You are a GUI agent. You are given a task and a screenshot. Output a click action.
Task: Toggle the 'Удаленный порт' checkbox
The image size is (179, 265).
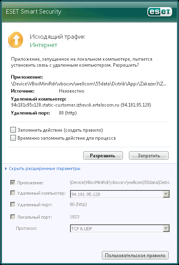(x=13, y=204)
